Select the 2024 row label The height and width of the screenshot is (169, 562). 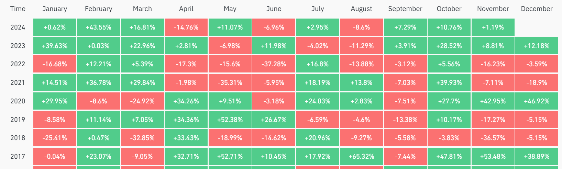(x=18, y=27)
